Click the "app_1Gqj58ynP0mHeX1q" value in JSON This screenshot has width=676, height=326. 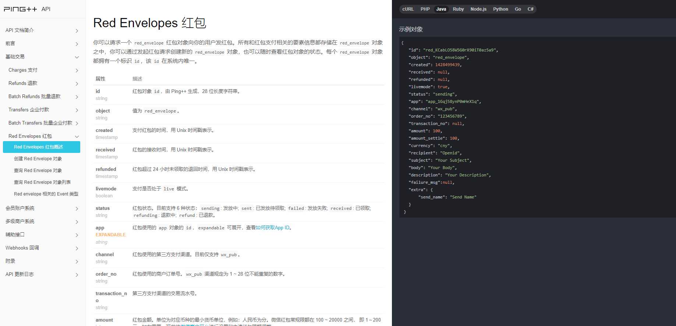coord(452,101)
